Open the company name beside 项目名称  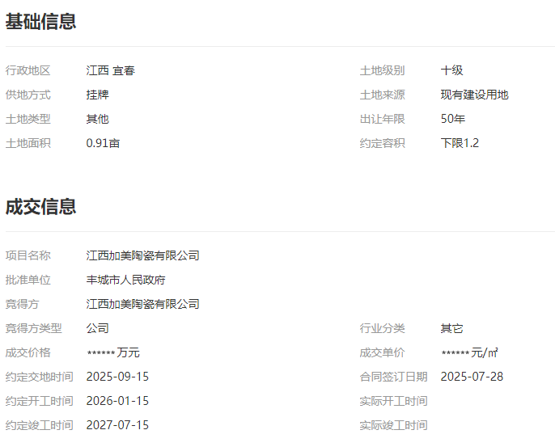pyautogui.click(x=143, y=255)
